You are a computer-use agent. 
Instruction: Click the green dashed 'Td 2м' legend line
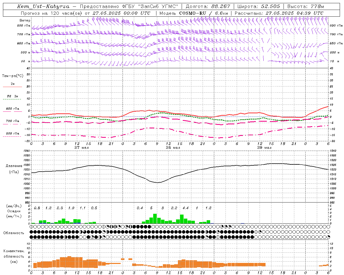pyautogui.click(x=12, y=99)
